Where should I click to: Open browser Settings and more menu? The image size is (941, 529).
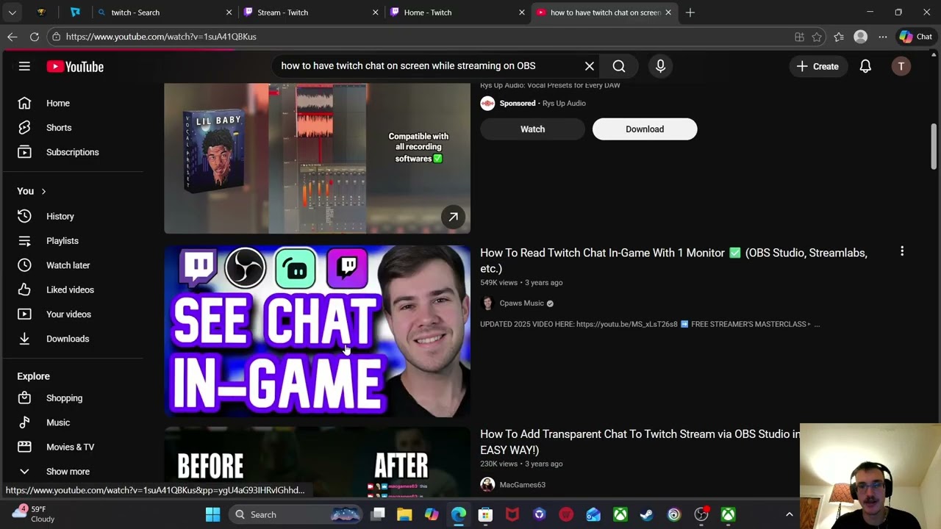[883, 37]
